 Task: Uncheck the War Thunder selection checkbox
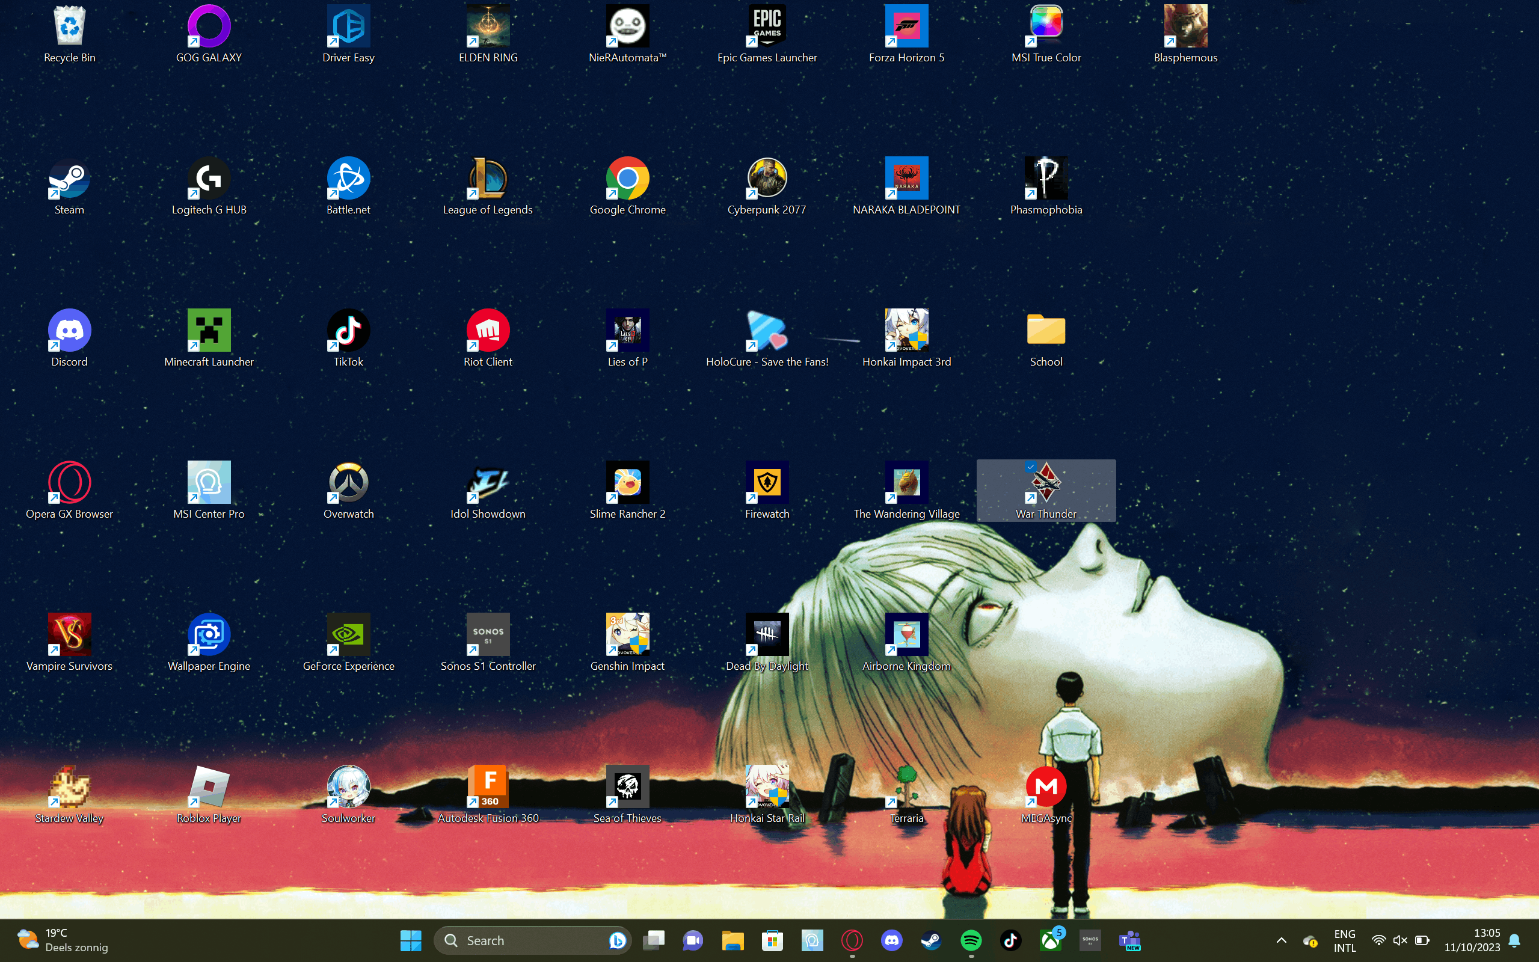point(1030,467)
